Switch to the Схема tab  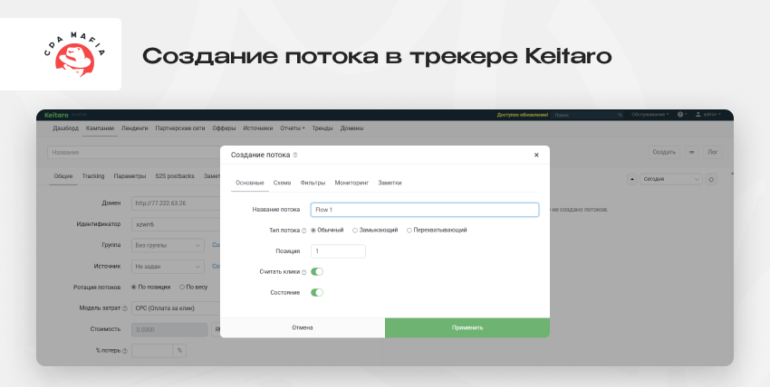[282, 183]
